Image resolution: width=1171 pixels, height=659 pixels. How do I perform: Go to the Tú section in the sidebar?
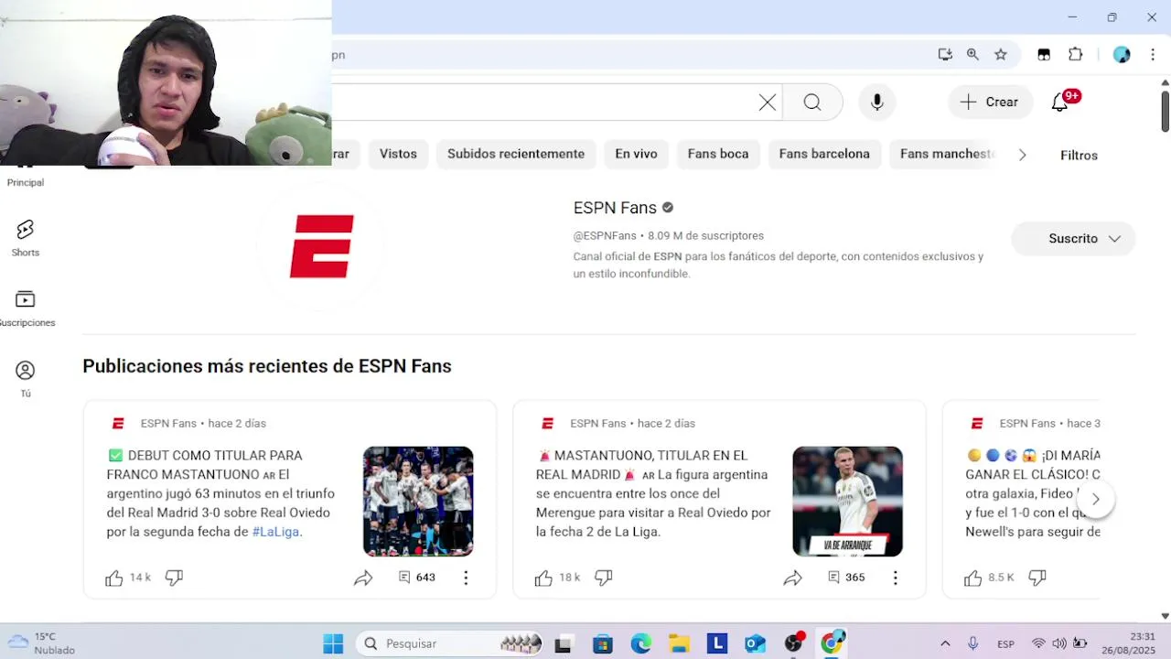(26, 379)
